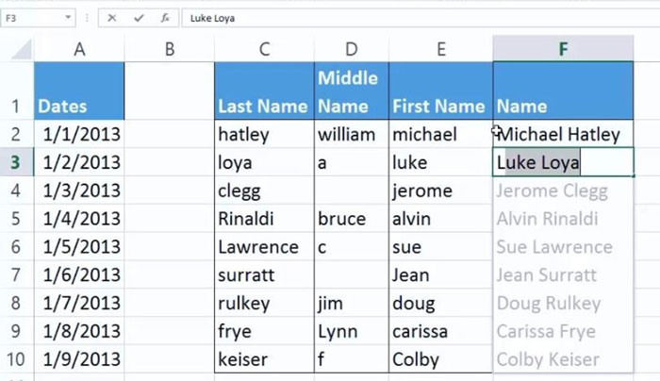The height and width of the screenshot is (381, 660).
Task: Select the cell containing michael
Action: (440, 134)
